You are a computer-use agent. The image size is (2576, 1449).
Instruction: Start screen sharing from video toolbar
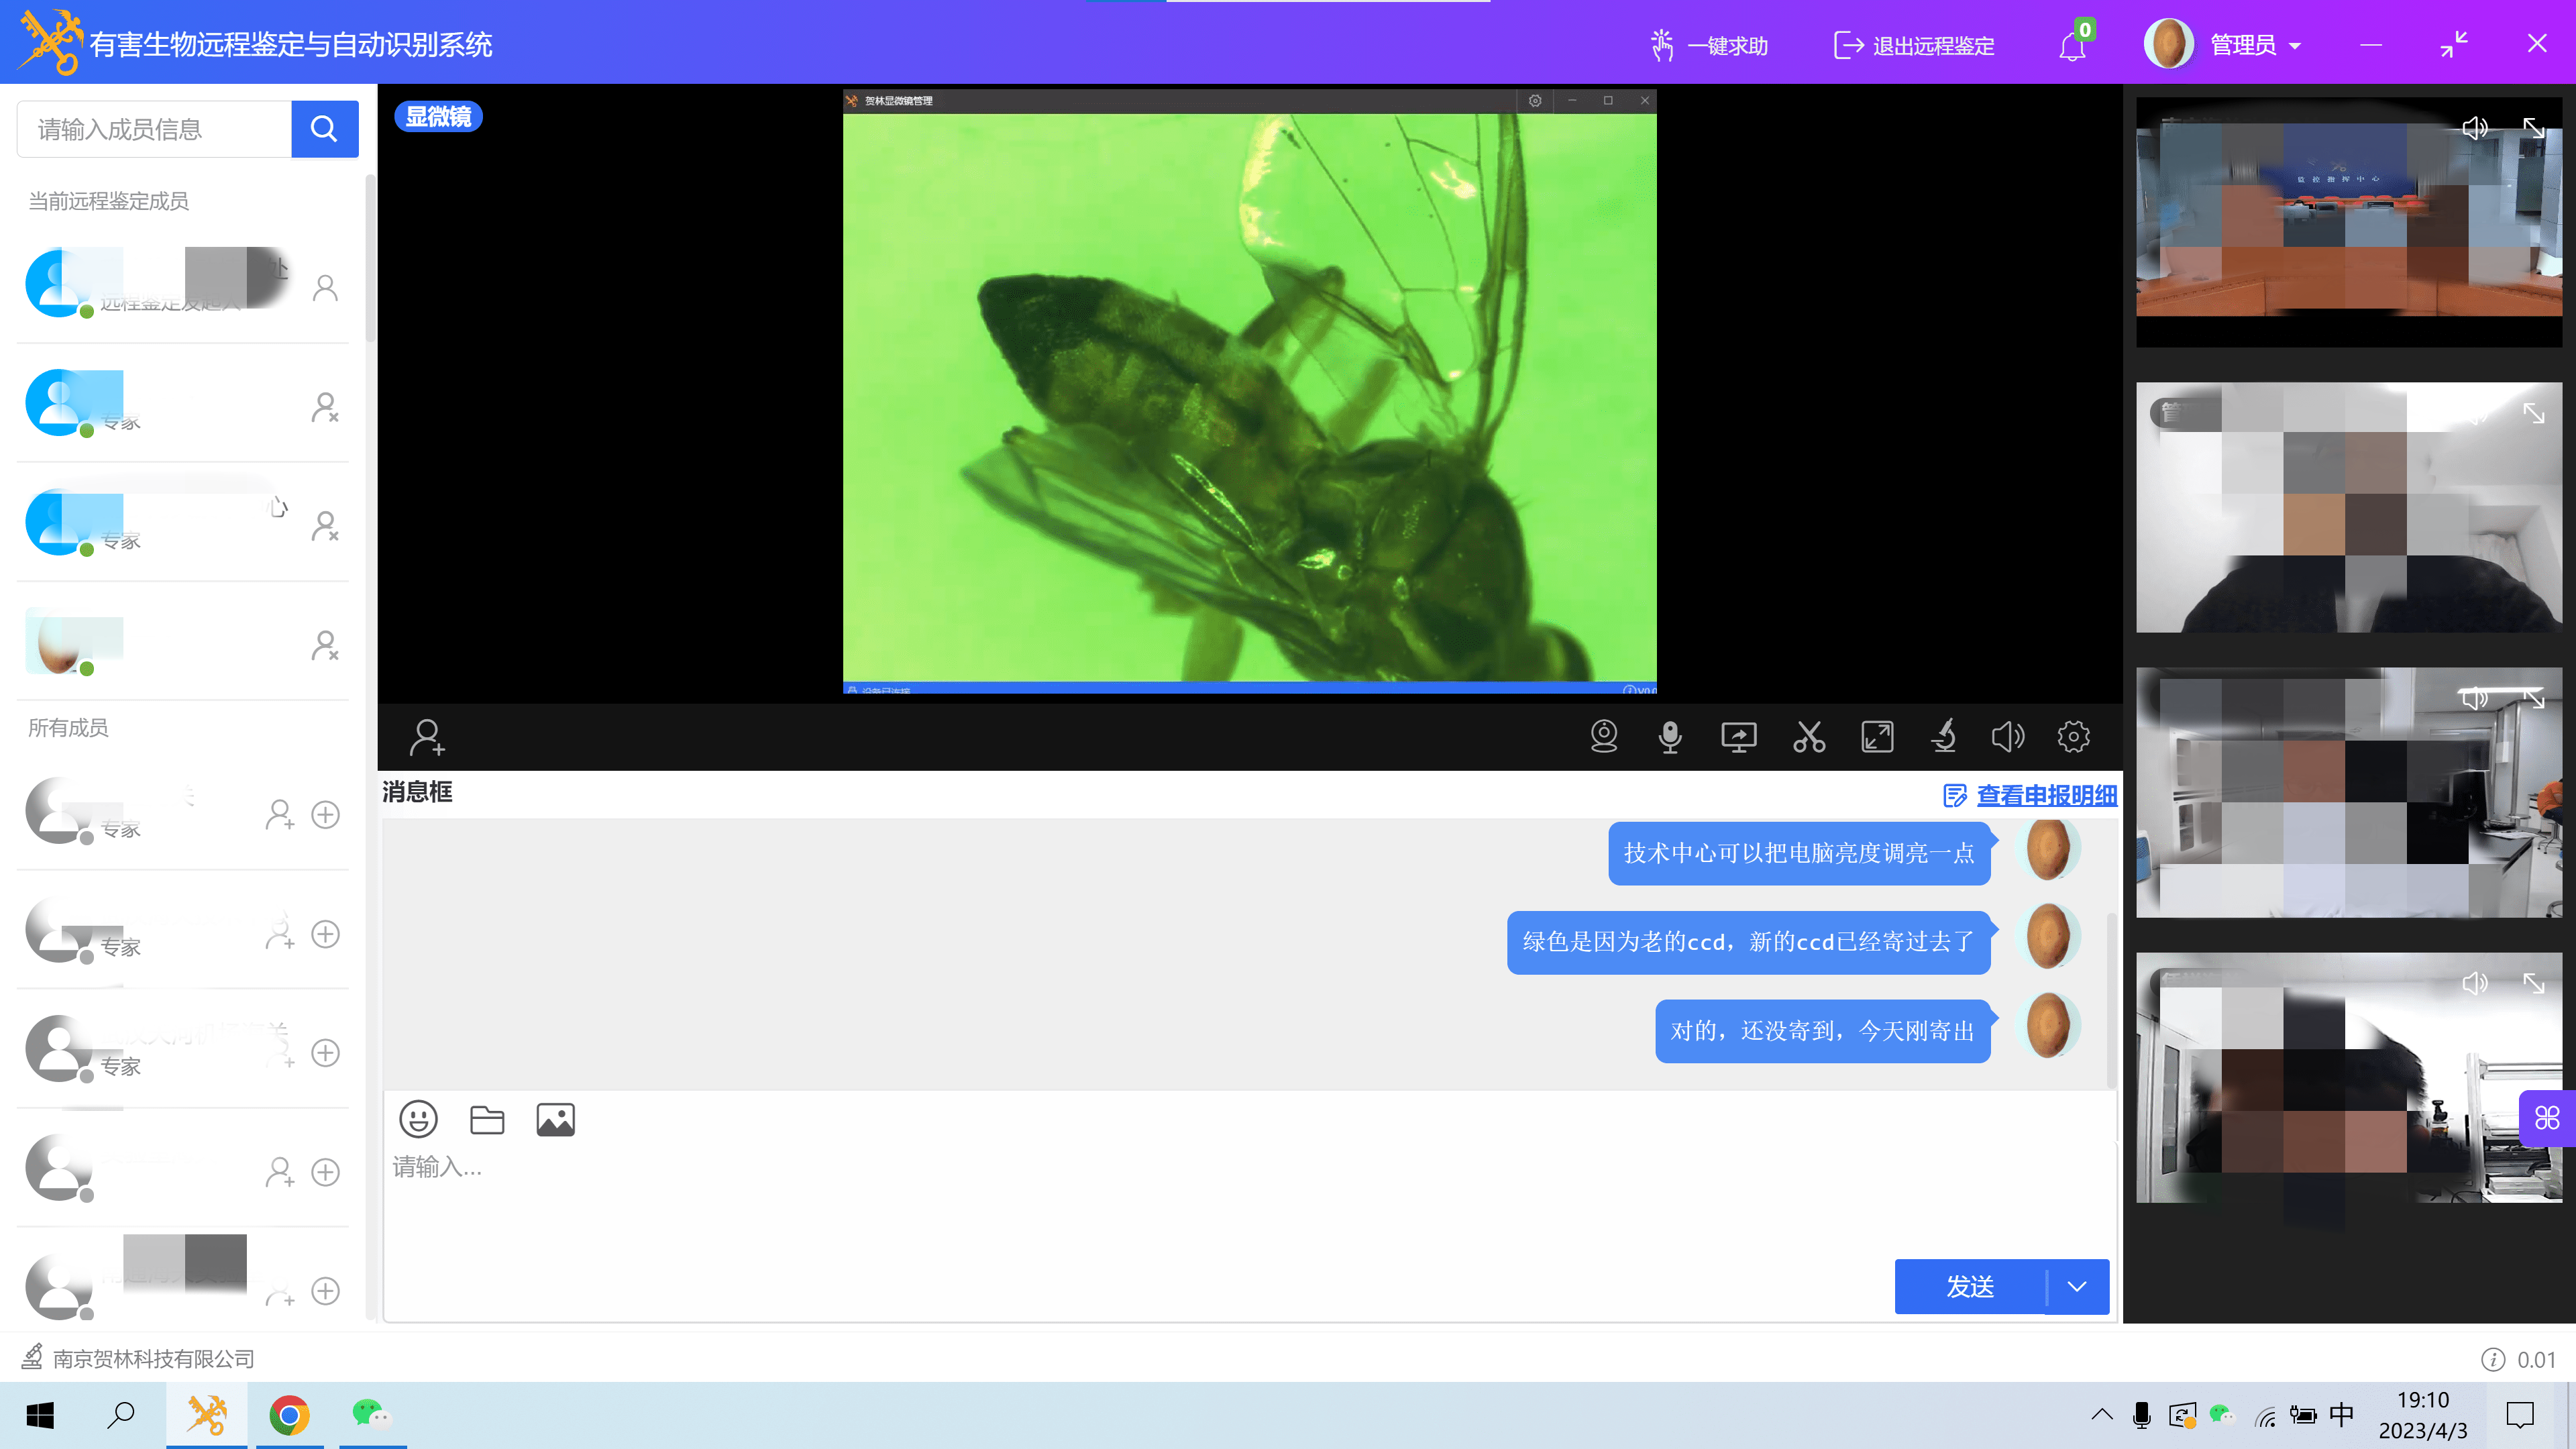(x=1738, y=737)
